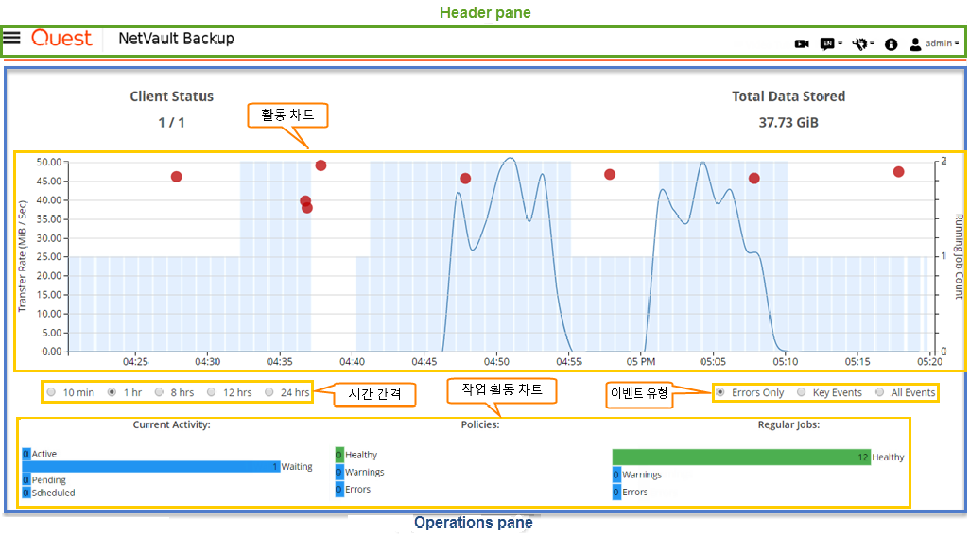Click the Total Data Stored 37.73 GiB widget

coord(788,110)
